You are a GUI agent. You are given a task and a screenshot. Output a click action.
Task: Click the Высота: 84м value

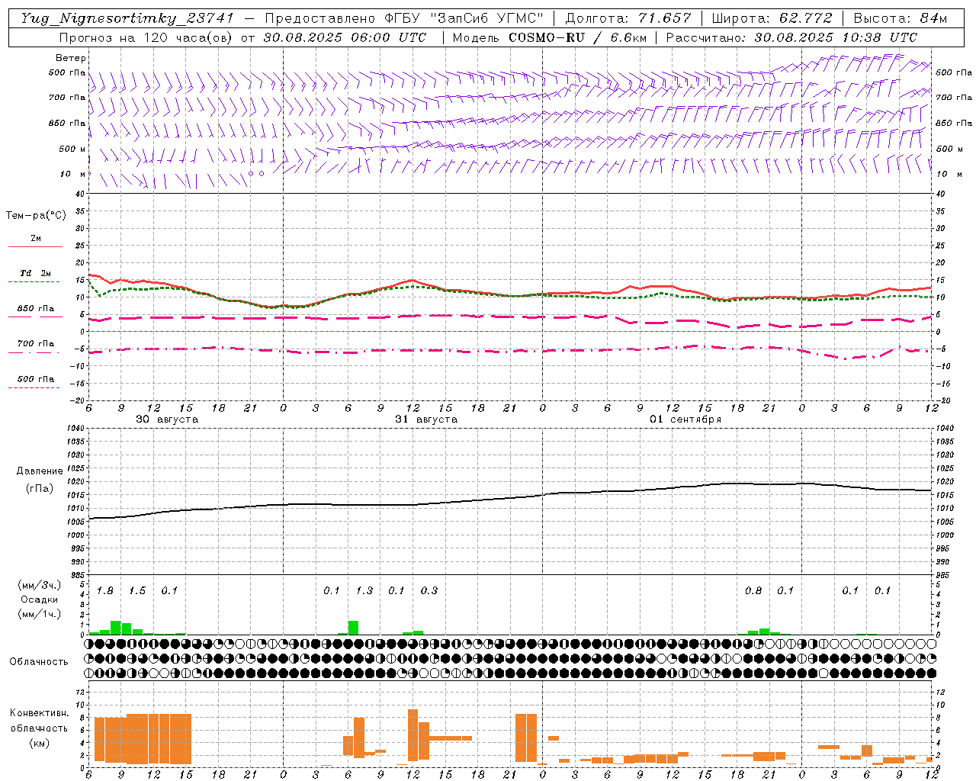coord(901,18)
